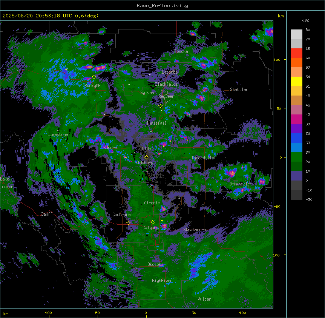This screenshot has height=318, width=325.
Task: Click the ThreeHills label
Action: pos(202,158)
